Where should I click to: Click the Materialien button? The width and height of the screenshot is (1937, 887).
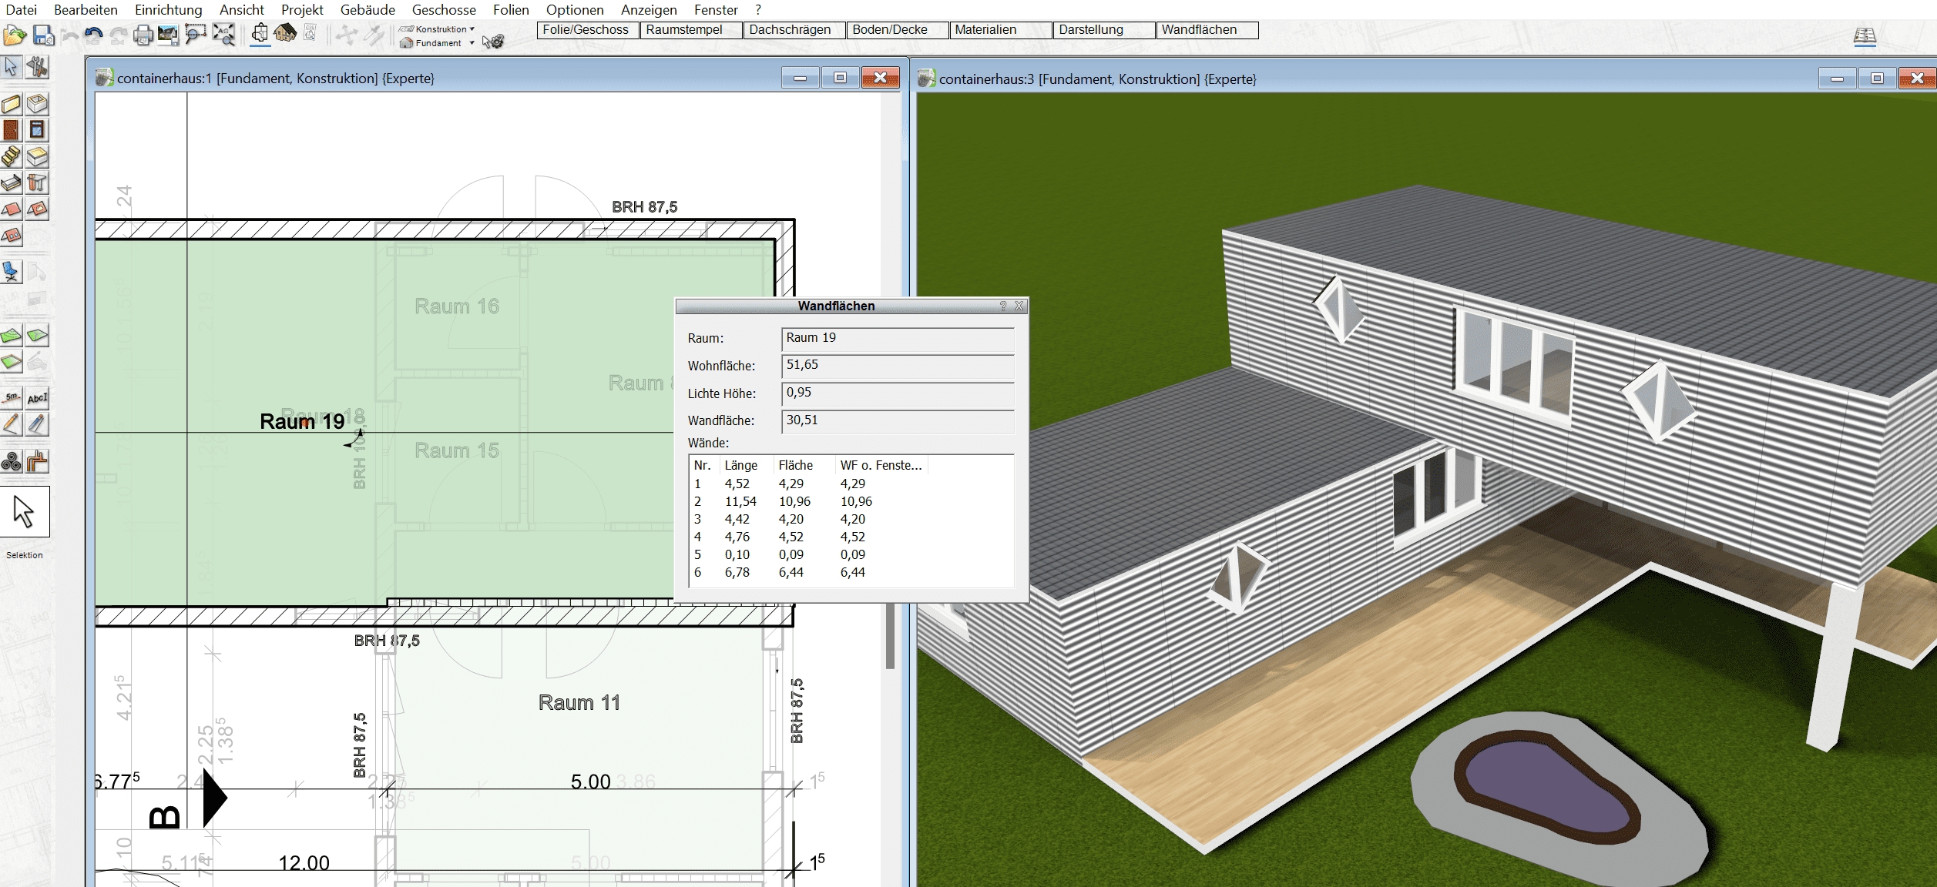tap(1000, 30)
